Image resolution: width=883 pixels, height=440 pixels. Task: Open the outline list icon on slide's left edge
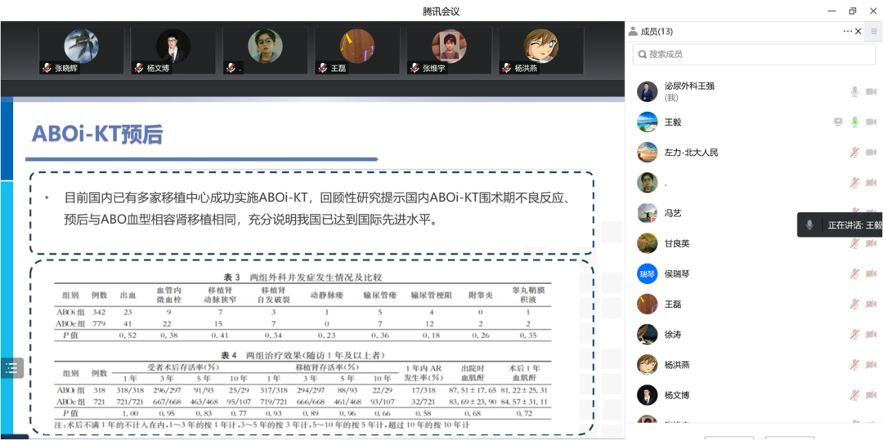[x=11, y=368]
